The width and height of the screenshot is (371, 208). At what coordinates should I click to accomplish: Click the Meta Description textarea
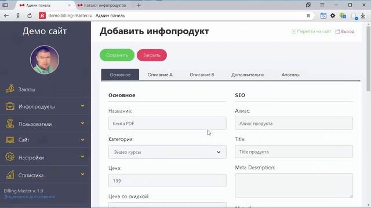pos(294,185)
